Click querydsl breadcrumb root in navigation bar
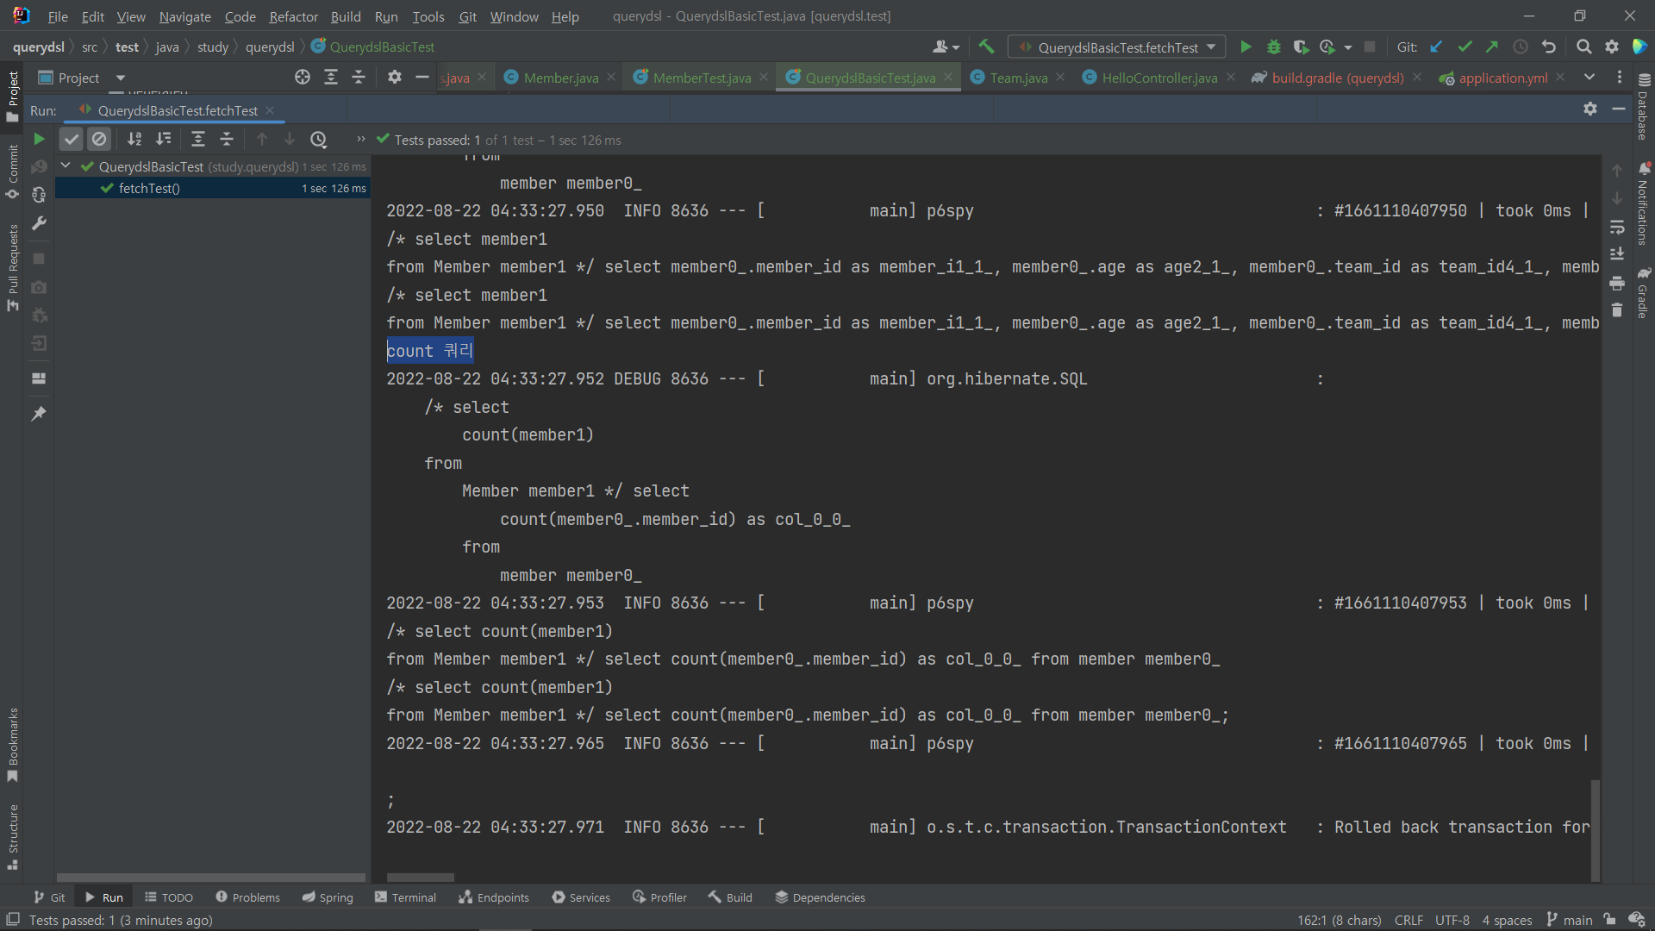Screen dimensions: 1655x931 click(38, 47)
